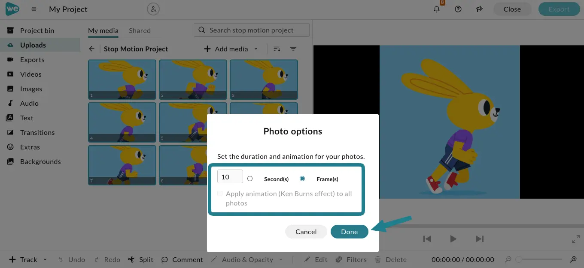The height and width of the screenshot is (268, 584).
Task: Click the invite collaborator icon
Action: (x=153, y=9)
